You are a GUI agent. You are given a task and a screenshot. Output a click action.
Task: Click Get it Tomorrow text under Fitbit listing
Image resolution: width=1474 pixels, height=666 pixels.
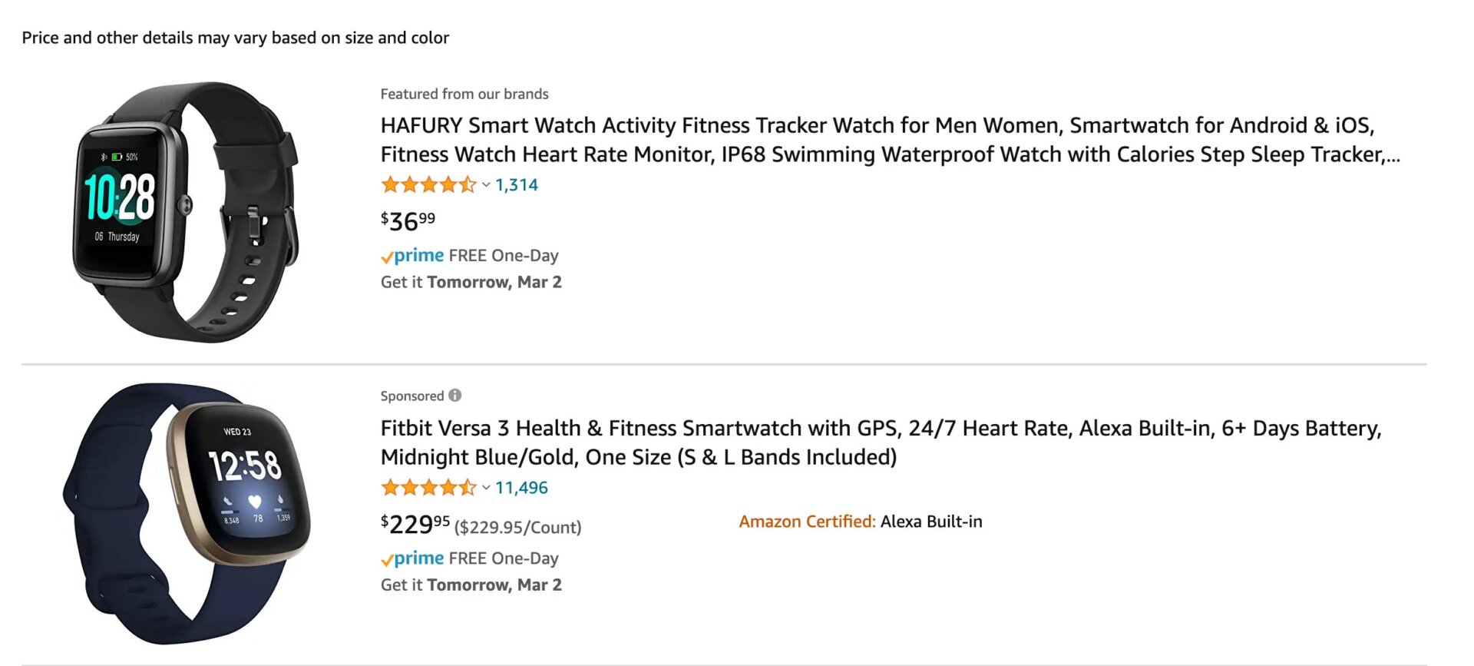pyautogui.click(x=471, y=585)
